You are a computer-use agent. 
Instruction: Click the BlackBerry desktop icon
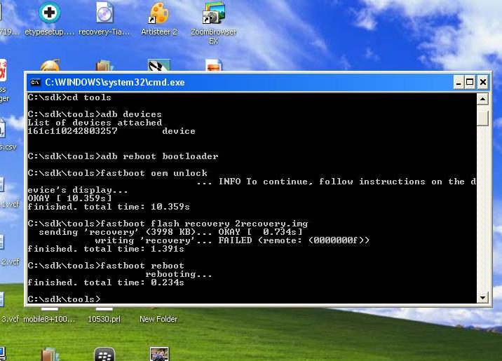(104, 354)
